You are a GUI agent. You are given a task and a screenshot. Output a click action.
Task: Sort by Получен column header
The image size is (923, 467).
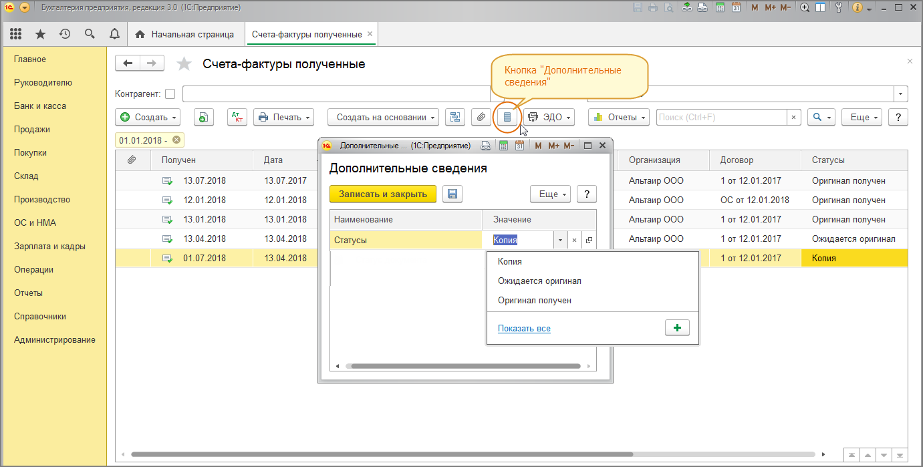pos(203,160)
